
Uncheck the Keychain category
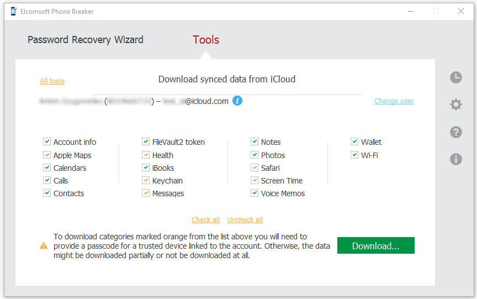[x=146, y=180]
